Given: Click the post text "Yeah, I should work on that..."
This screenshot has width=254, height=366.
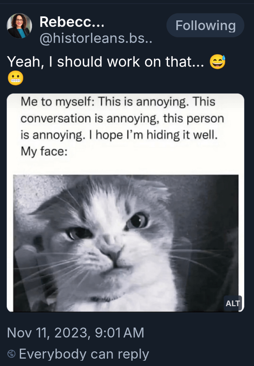Looking at the screenshot, I should 106,62.
